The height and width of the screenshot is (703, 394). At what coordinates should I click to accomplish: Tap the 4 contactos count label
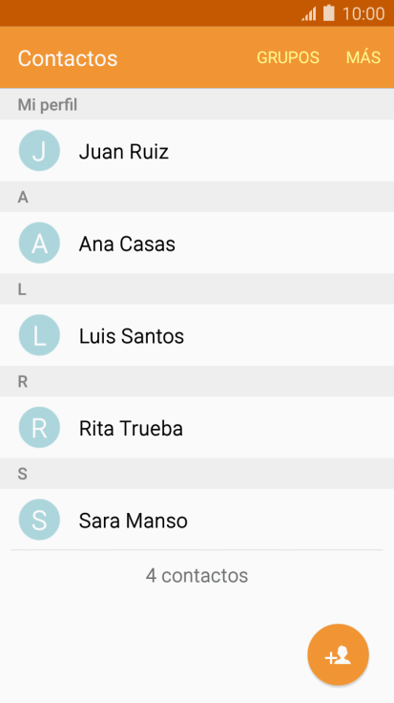pyautogui.click(x=197, y=576)
